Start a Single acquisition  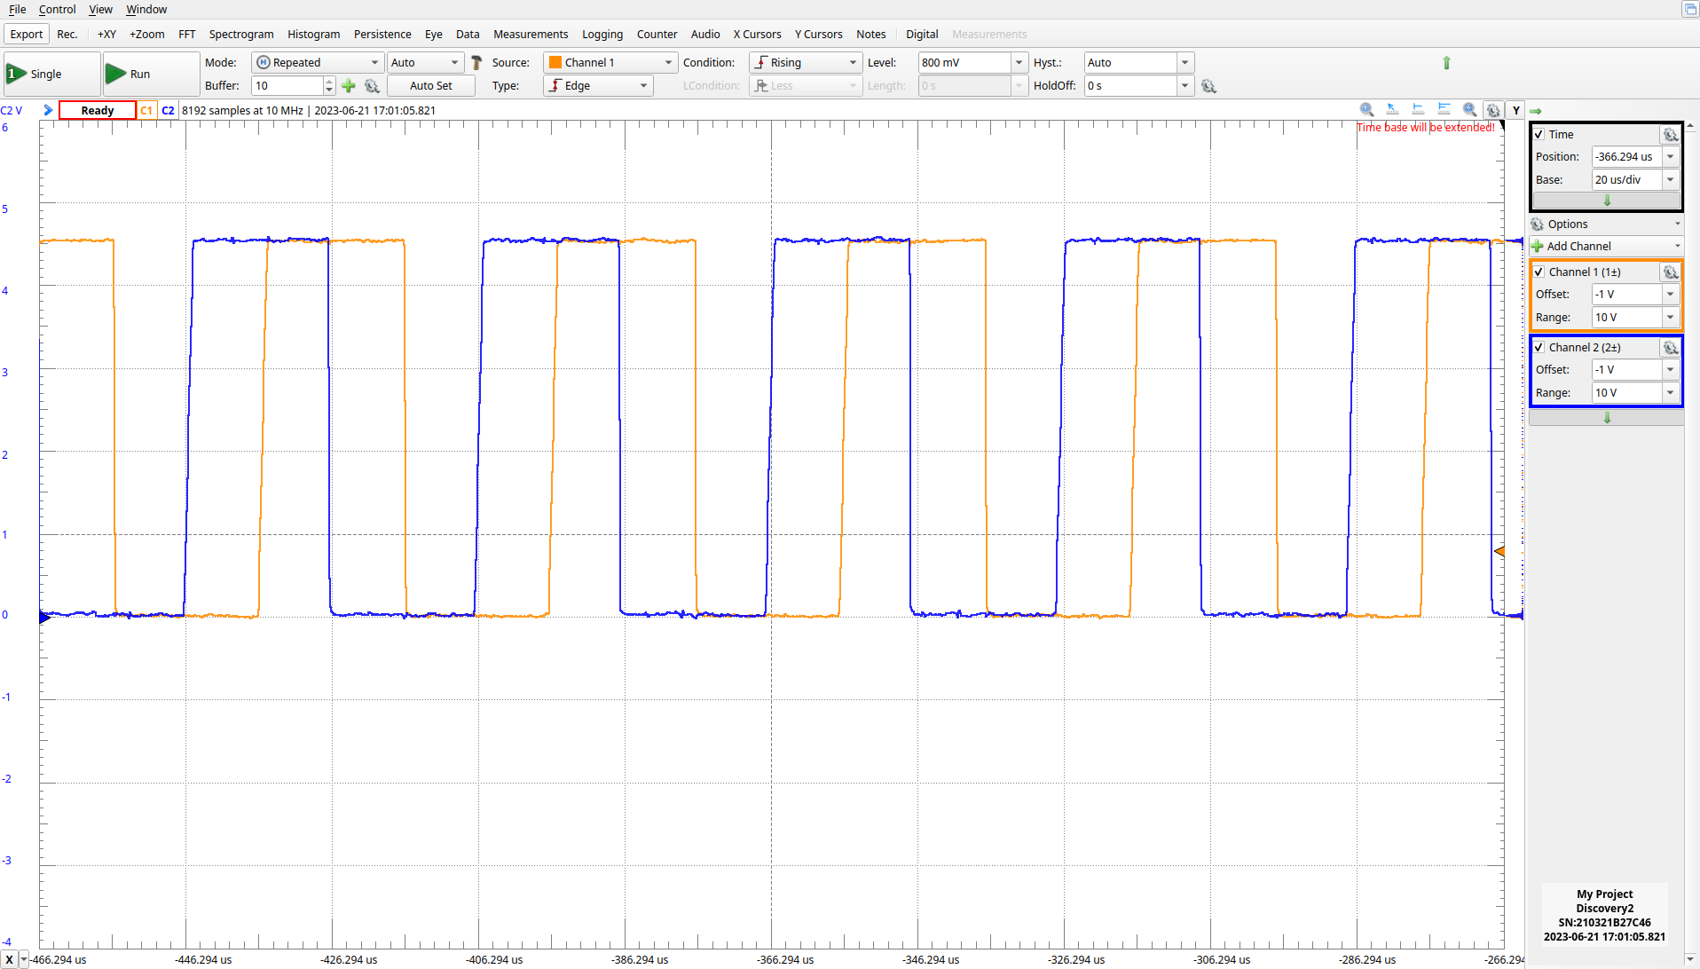[51, 74]
